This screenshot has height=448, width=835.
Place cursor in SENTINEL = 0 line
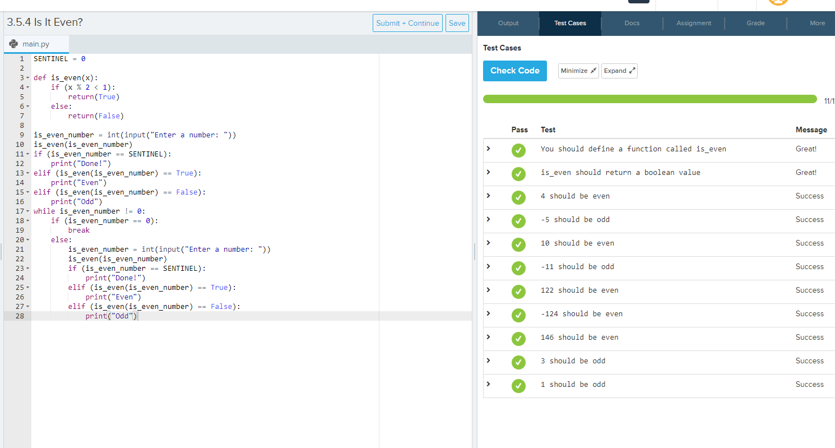[x=59, y=59]
